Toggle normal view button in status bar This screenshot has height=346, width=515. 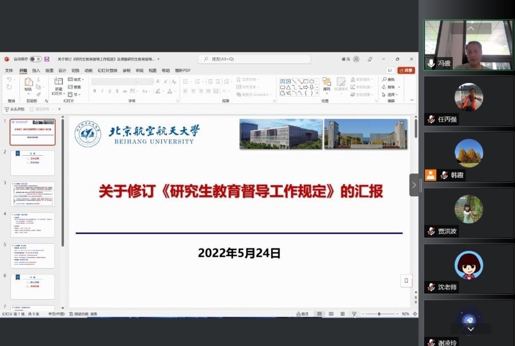[320, 314]
